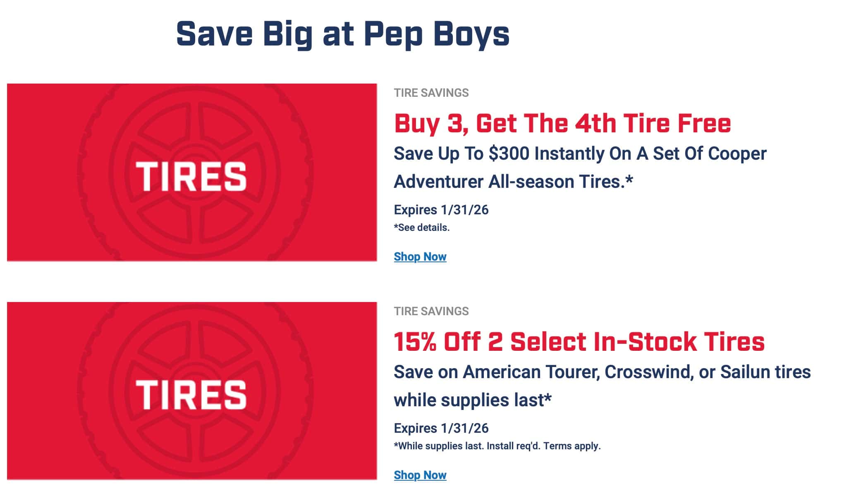Click the American Tourer, Crosswind, Sailun description
856x489 pixels.
click(602, 372)
